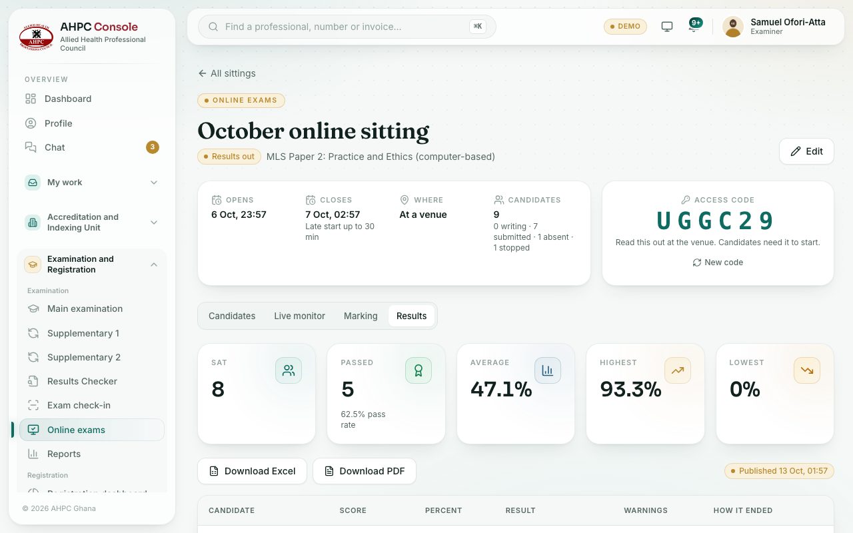Click the DEMO badge

[625, 27]
